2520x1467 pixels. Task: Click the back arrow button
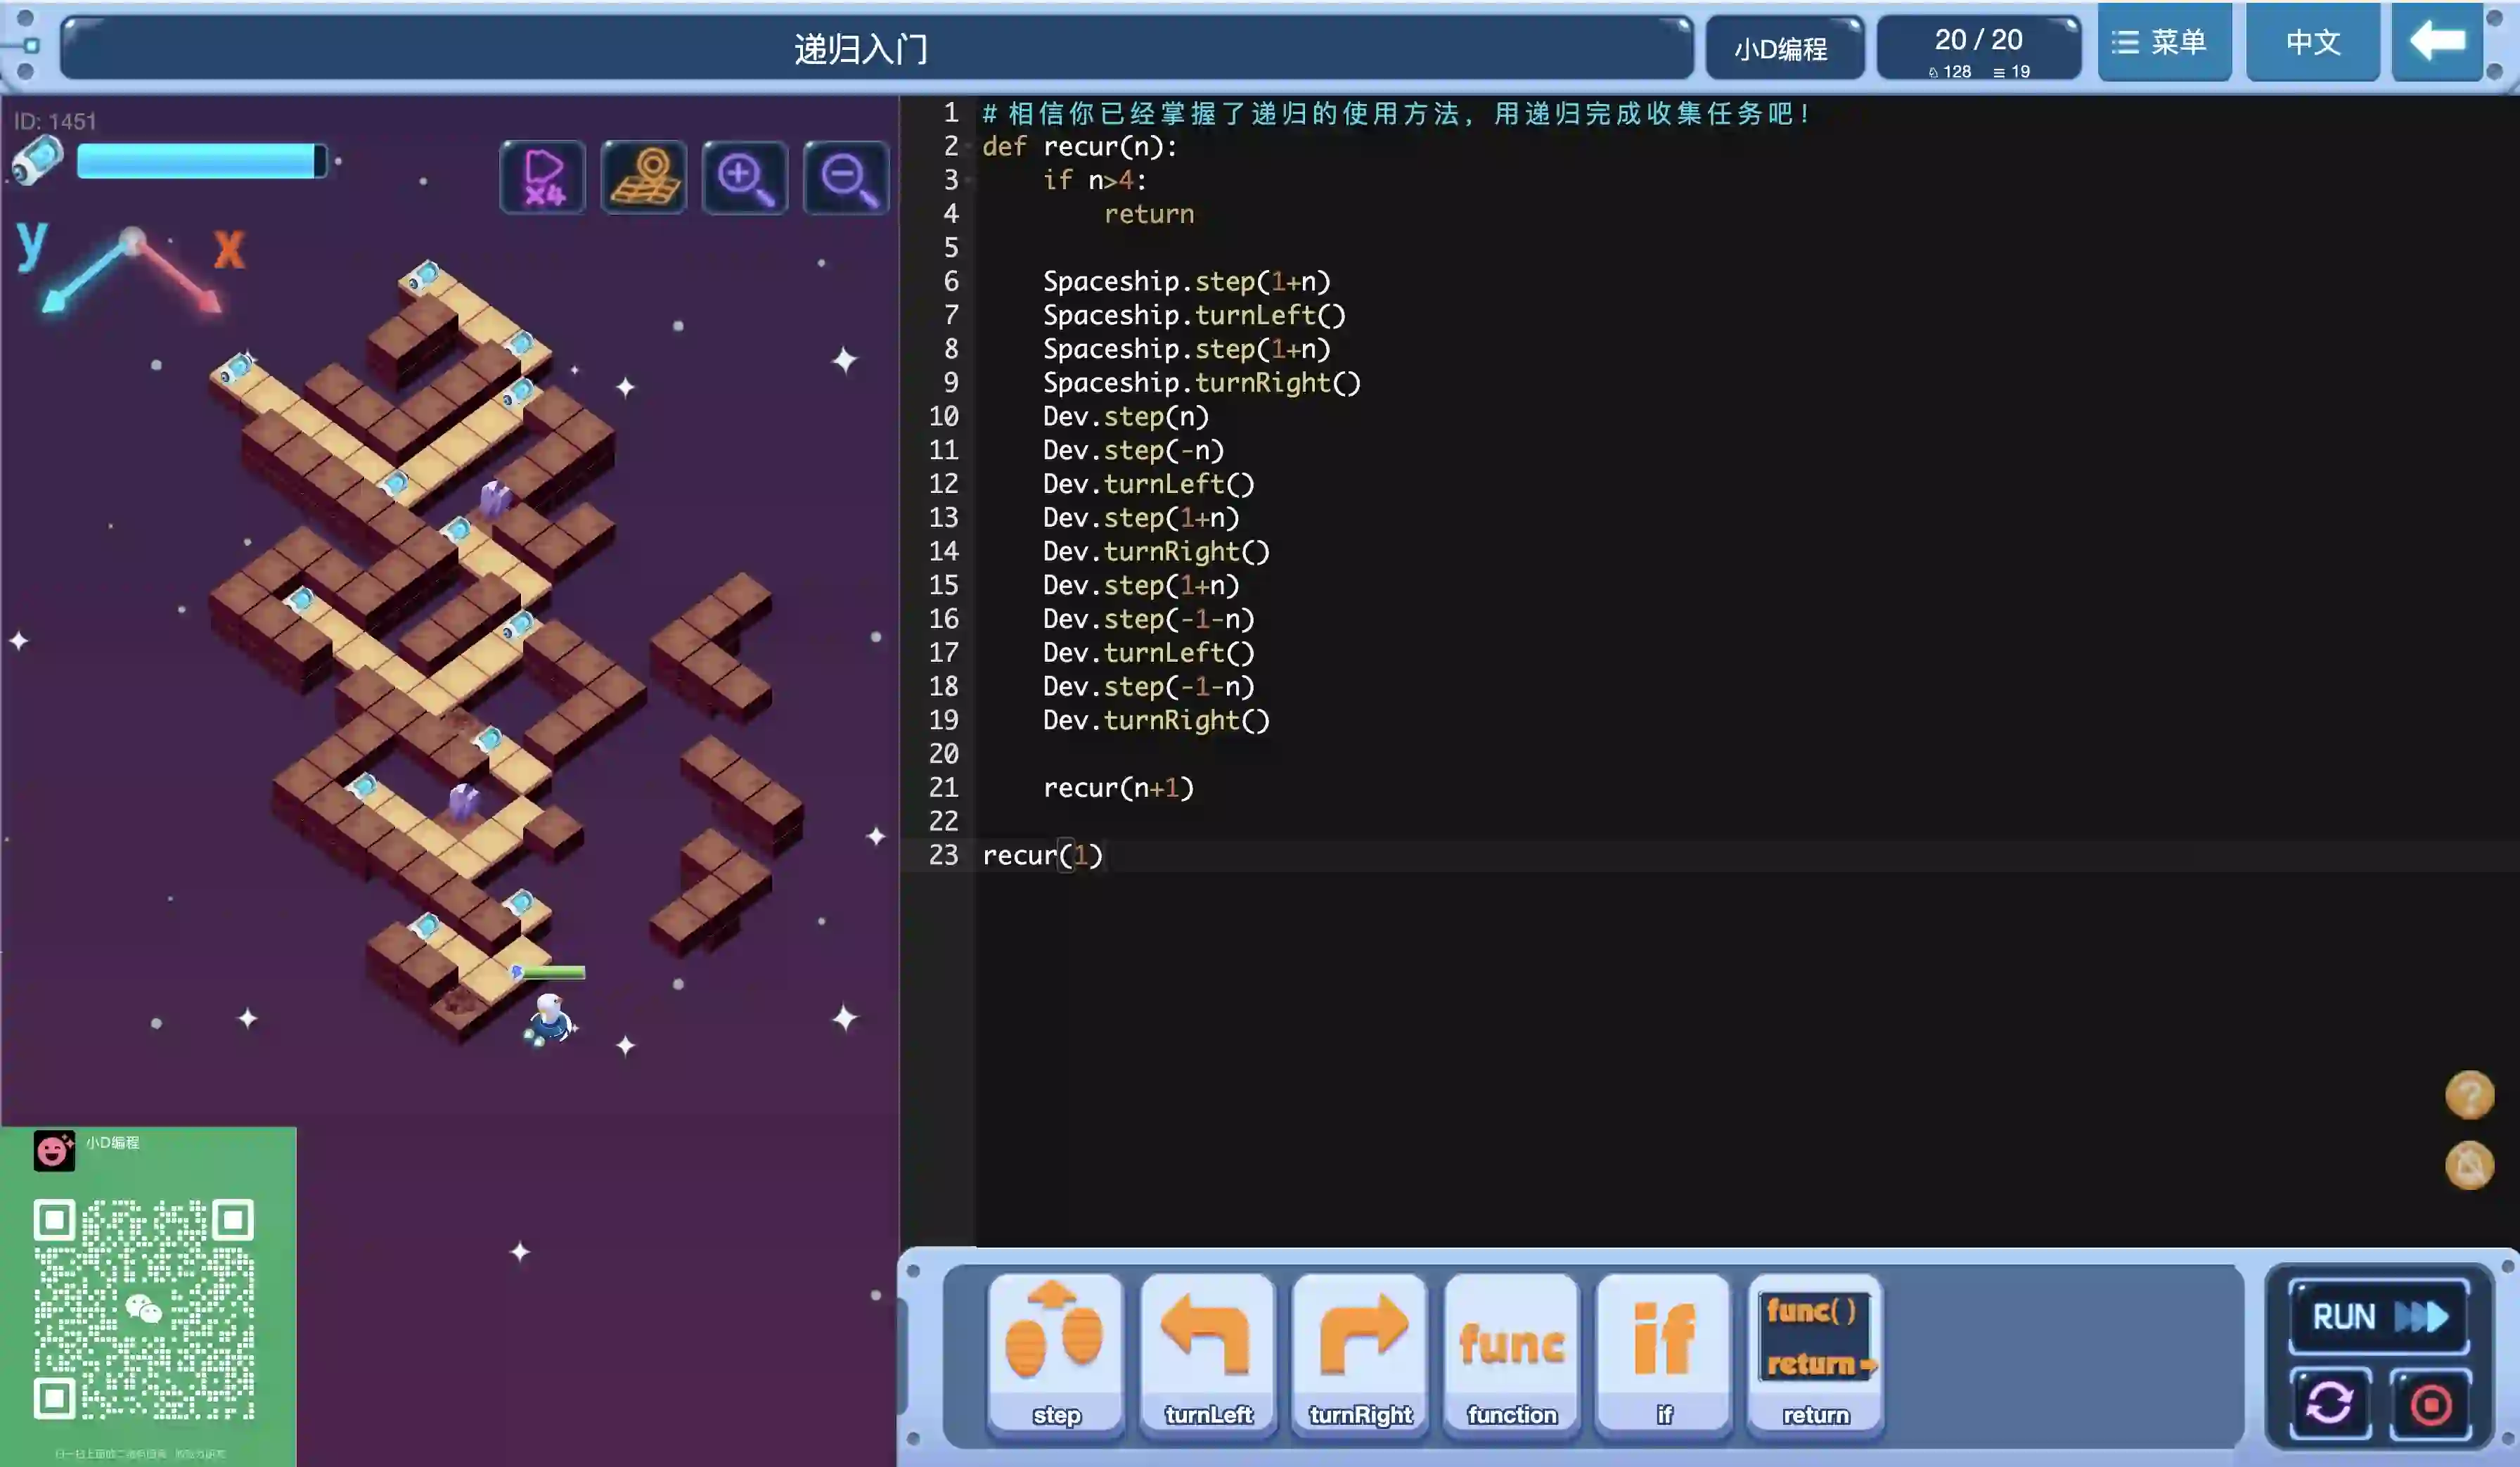[2437, 42]
